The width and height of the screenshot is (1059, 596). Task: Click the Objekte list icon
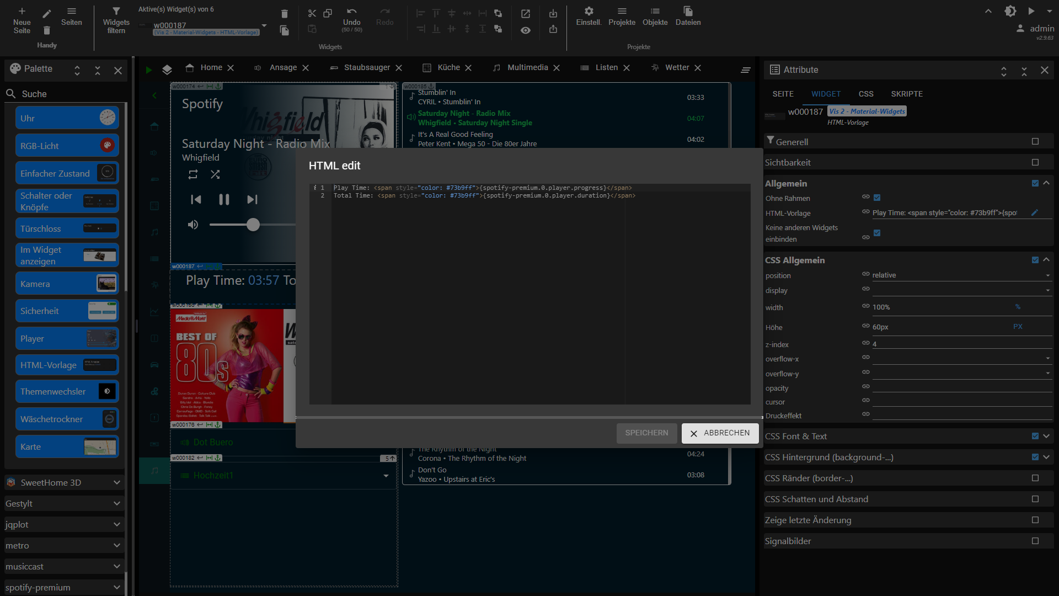click(x=655, y=12)
